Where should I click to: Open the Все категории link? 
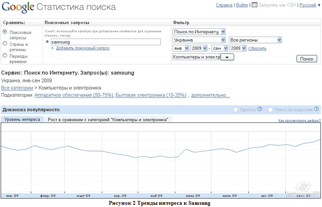[x=17, y=88]
